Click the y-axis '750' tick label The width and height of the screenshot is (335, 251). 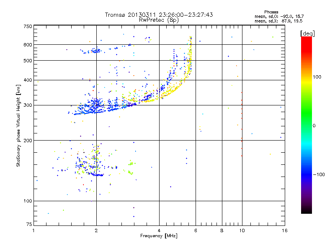point(28,26)
